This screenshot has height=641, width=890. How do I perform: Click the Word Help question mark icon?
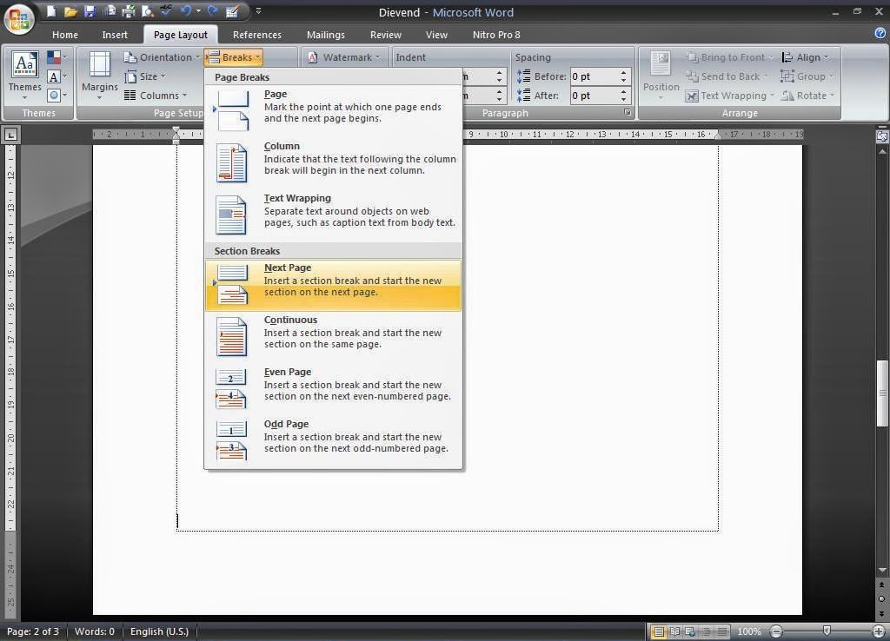pyautogui.click(x=880, y=34)
